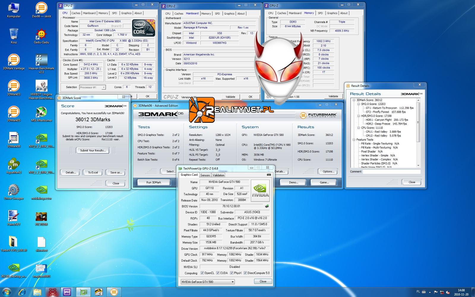
Task: Click the Comment input field
Action: pos(392,172)
